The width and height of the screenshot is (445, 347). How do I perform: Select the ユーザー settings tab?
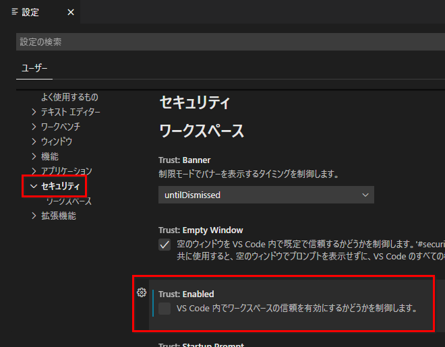[x=34, y=68]
